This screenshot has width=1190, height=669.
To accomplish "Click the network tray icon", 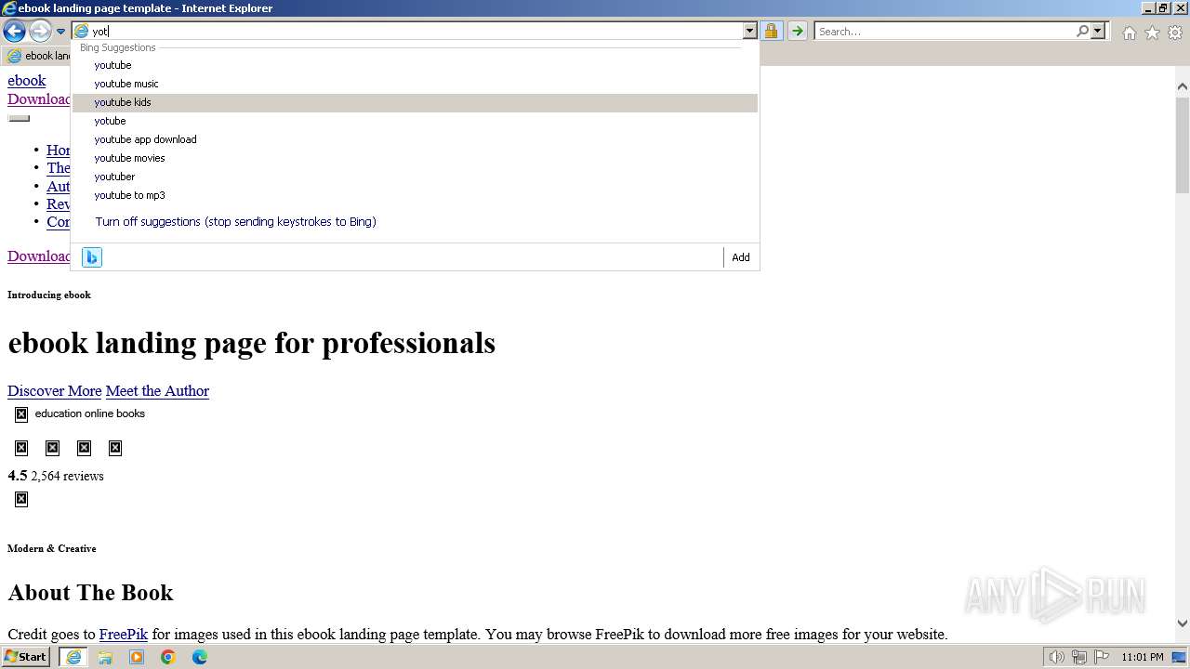I will pyautogui.click(x=1079, y=657).
